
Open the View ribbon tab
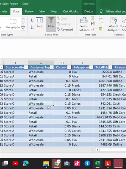[x=42, y=11]
